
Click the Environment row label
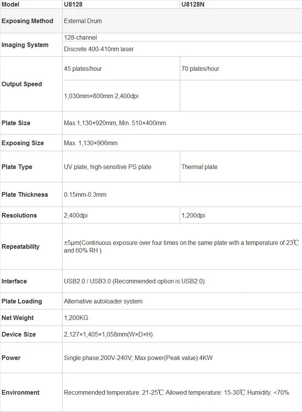[20, 392]
